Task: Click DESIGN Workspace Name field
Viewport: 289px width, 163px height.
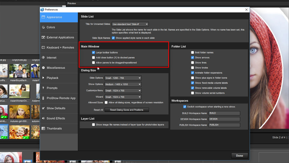Action: point(224,119)
